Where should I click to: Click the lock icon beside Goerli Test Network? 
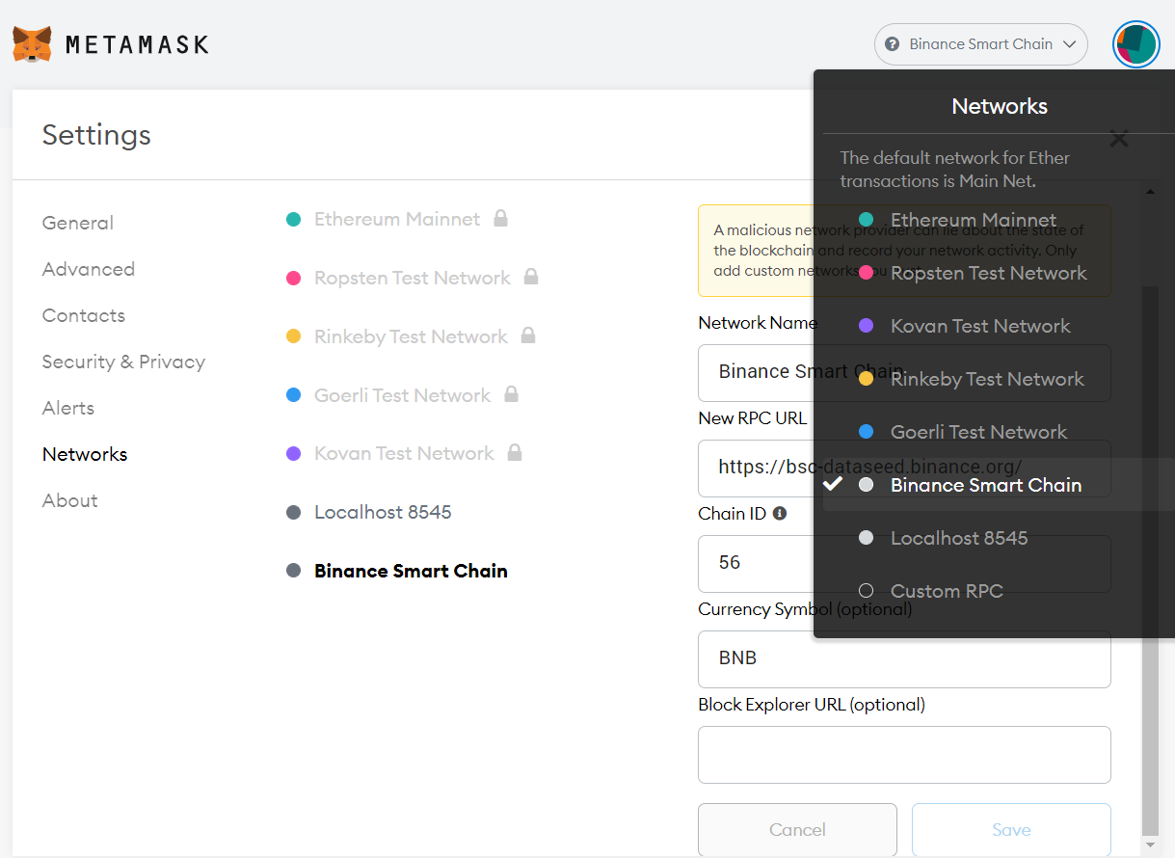(511, 394)
